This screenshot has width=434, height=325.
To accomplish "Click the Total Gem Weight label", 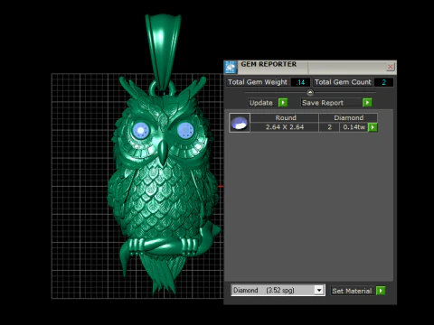I will [x=258, y=82].
